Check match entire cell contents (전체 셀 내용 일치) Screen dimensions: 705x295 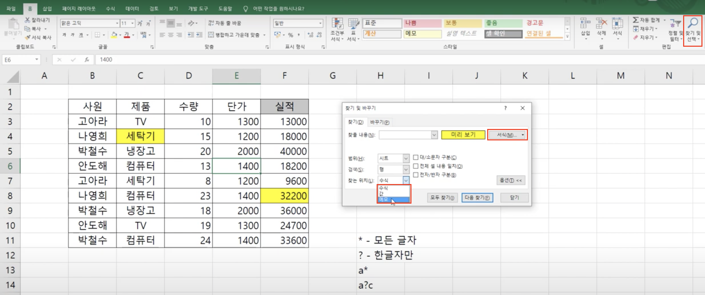416,166
